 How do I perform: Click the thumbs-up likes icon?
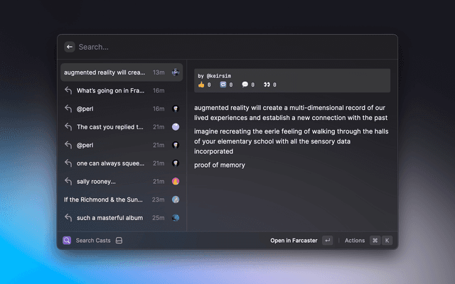point(201,84)
